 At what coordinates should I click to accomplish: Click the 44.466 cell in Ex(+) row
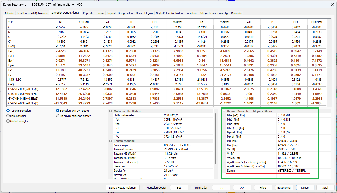coord(84,51)
